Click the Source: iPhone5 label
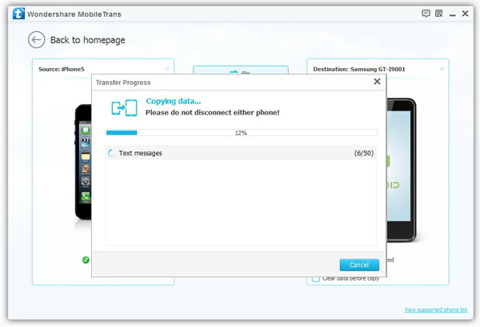The image size is (480, 327). point(62,69)
